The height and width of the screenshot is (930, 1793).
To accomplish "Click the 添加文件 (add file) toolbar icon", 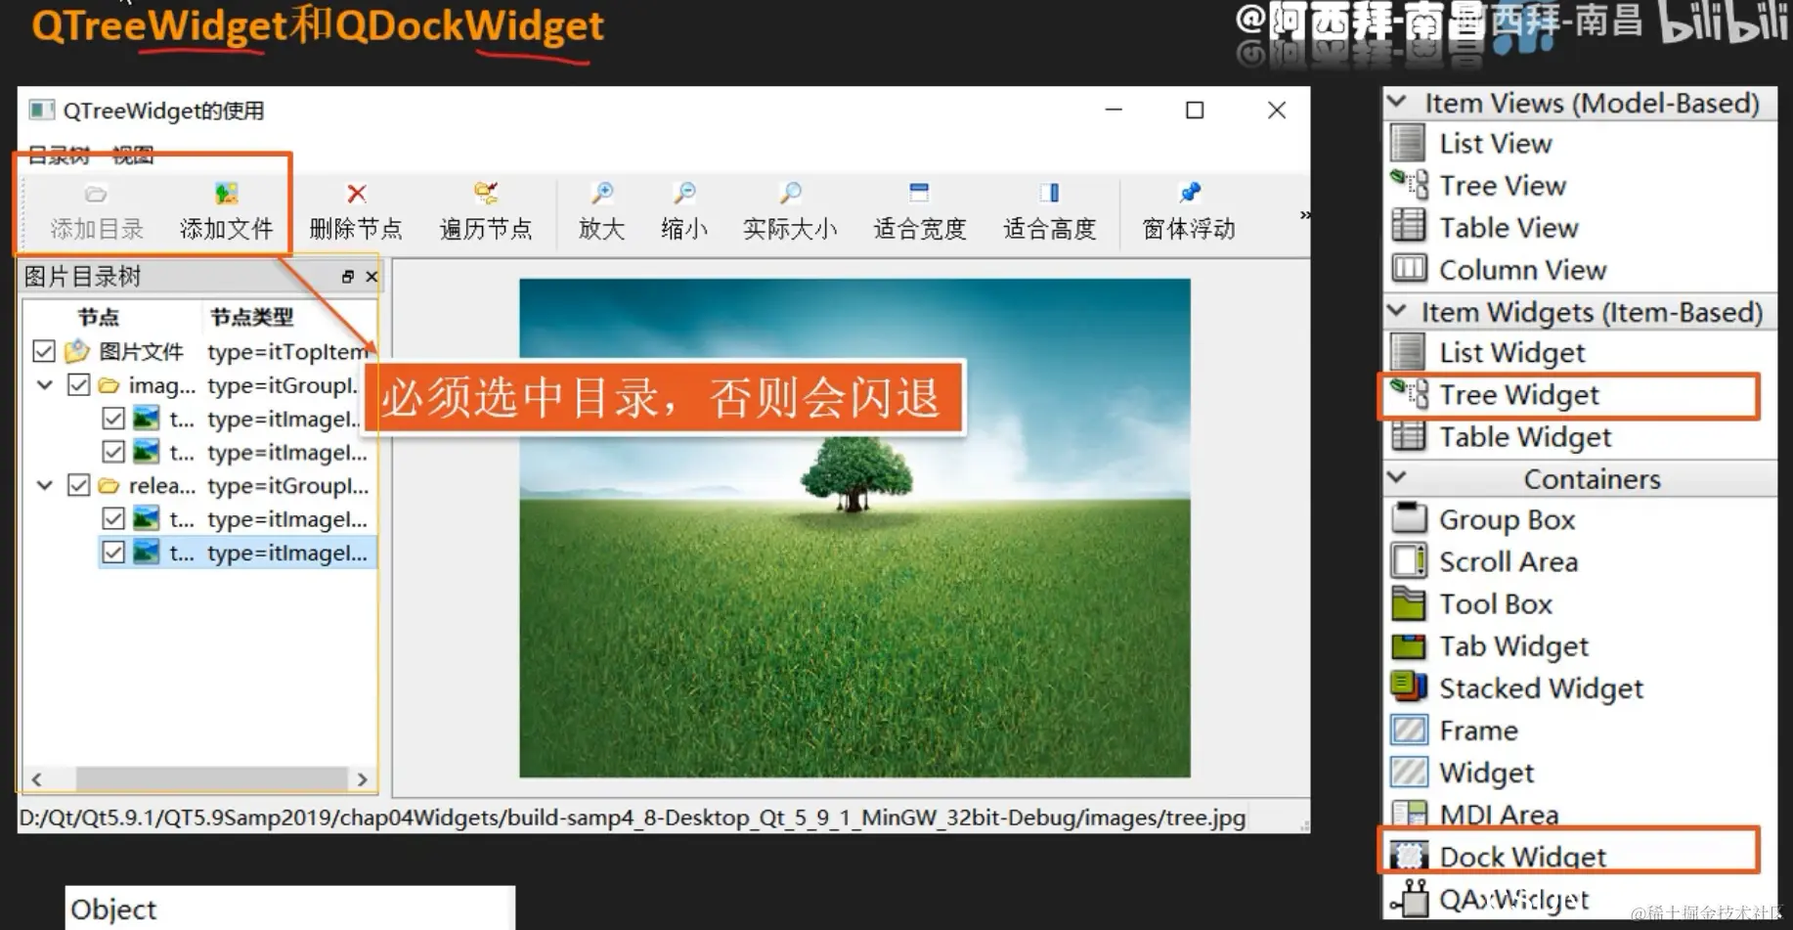I will pyautogui.click(x=226, y=208).
